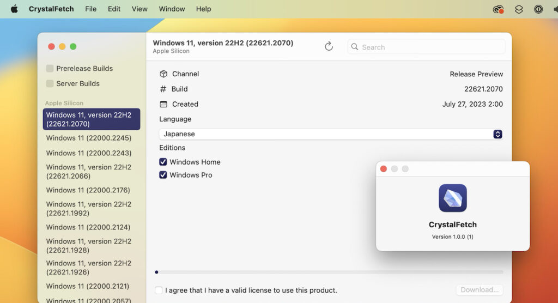The height and width of the screenshot is (303, 558).
Task: Open the Apple menu
Action: click(x=14, y=9)
